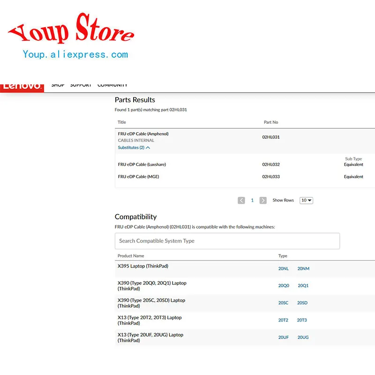Click the Product Name column header
Viewport: 375px width, 375px height.
click(131, 255)
